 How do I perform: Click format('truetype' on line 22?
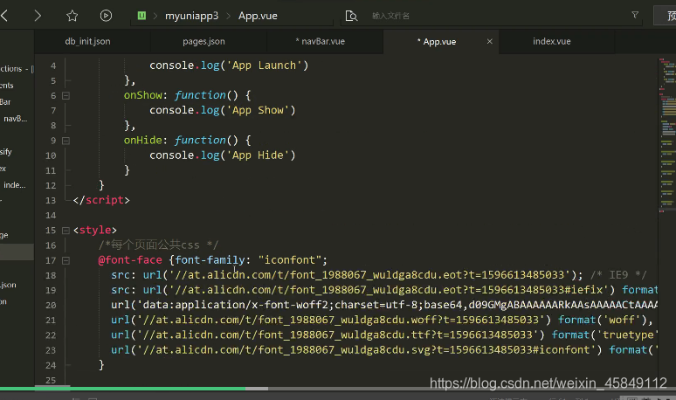pyautogui.click(x=605, y=334)
